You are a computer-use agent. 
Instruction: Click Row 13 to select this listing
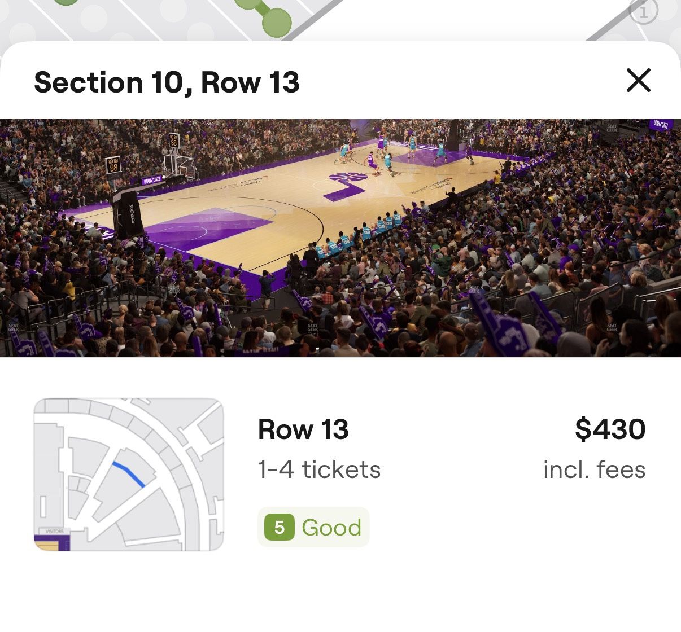click(303, 429)
